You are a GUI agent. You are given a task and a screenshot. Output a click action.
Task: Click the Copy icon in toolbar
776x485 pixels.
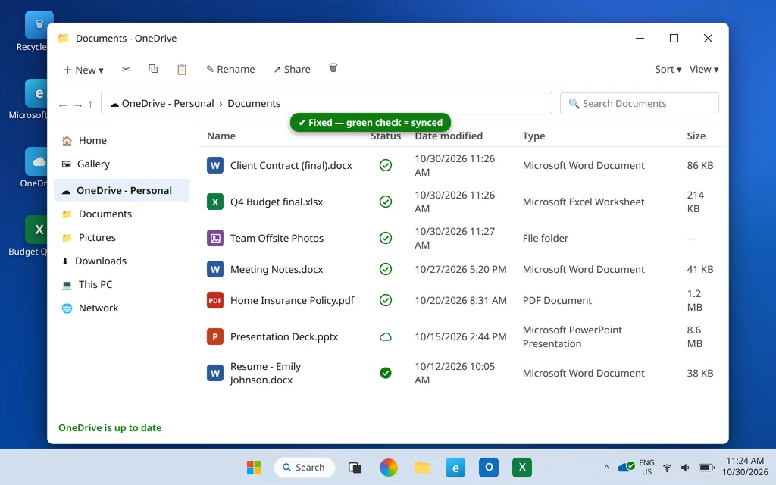tap(153, 69)
